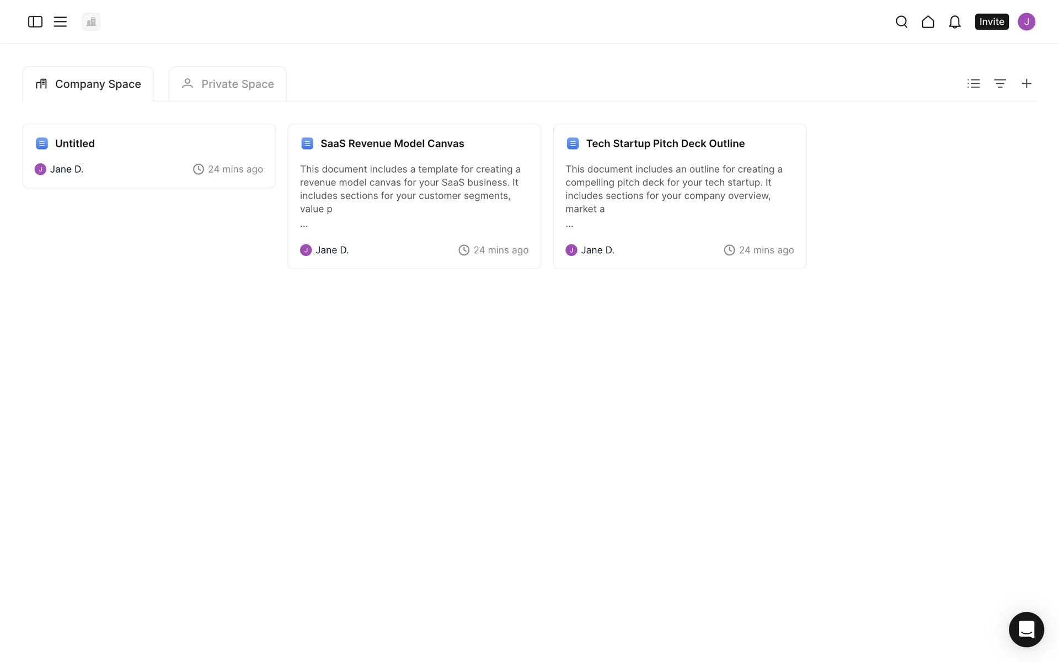Toggle the sidebar panel icon
The image size is (1059, 662).
(x=35, y=22)
